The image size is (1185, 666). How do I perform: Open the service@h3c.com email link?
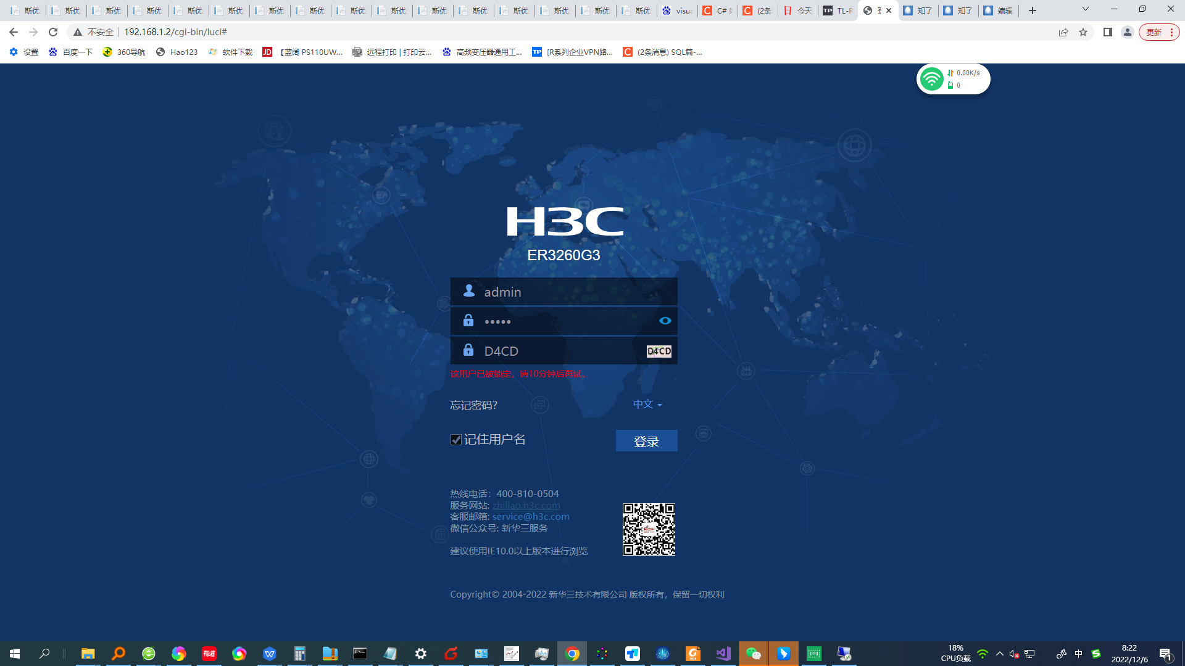[x=530, y=516]
